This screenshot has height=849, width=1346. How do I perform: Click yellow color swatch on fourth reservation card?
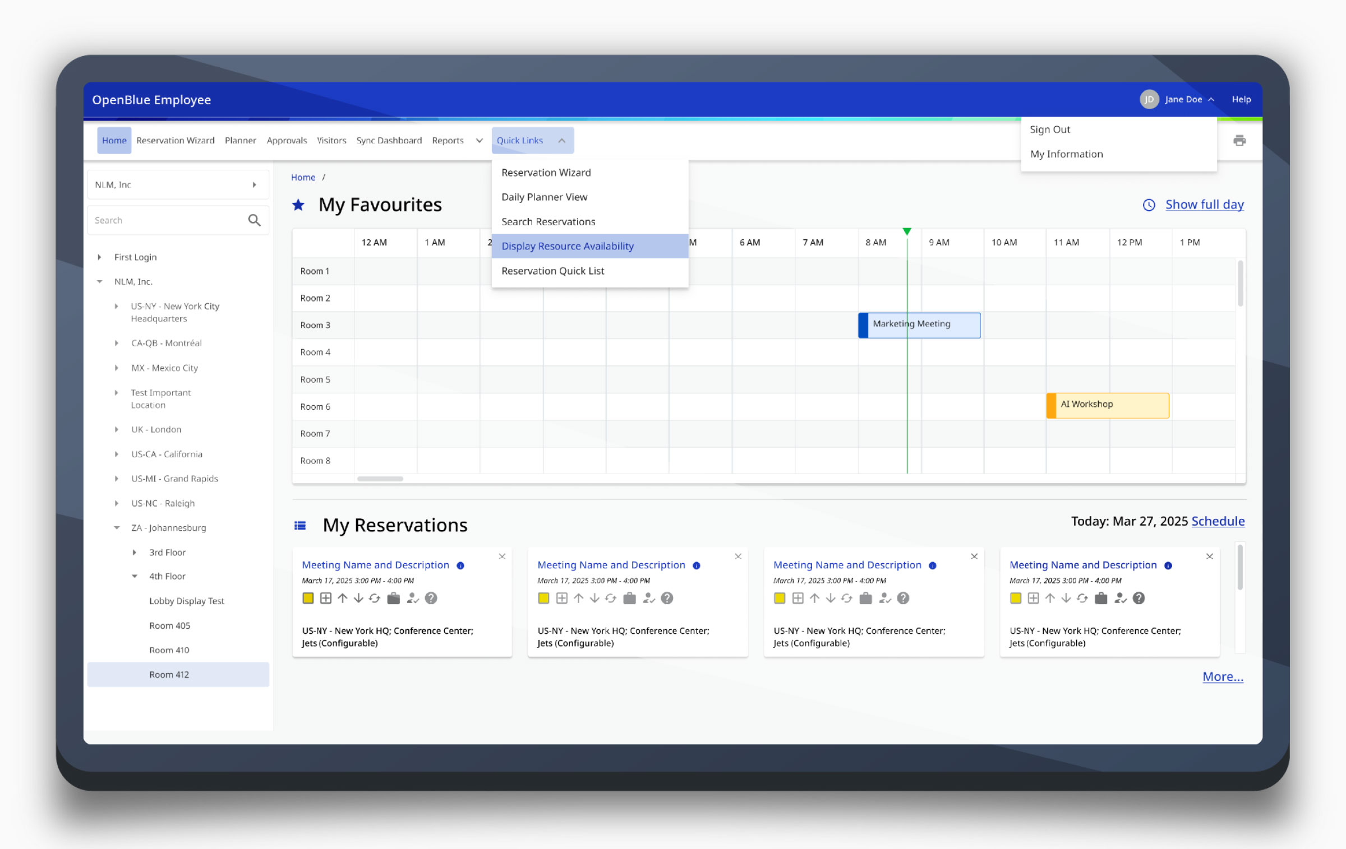1016,599
